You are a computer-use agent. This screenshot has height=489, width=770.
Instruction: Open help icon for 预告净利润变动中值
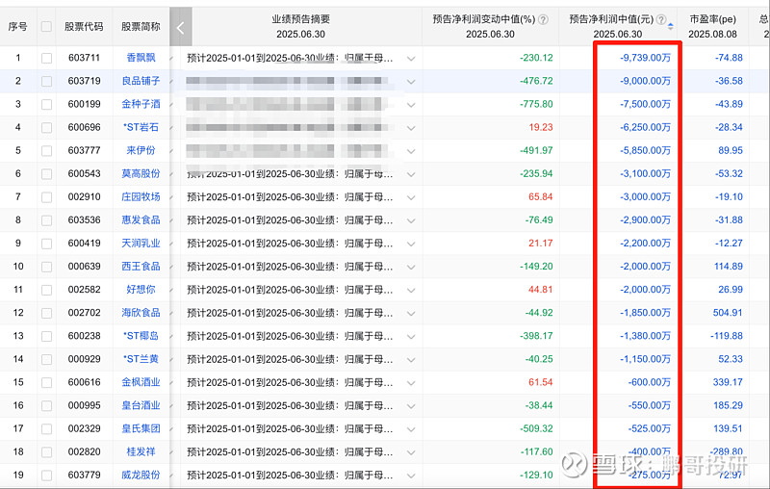(x=543, y=19)
